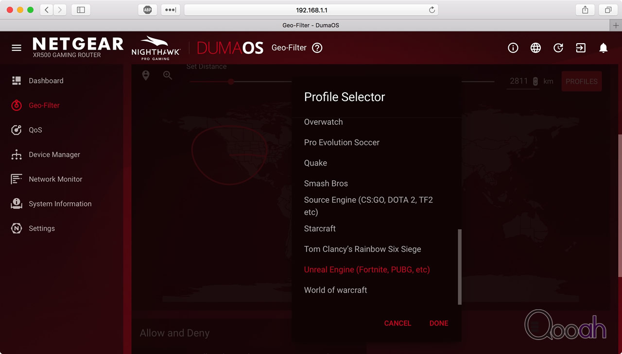
Task: Select World of warcraft profile
Action: (336, 290)
